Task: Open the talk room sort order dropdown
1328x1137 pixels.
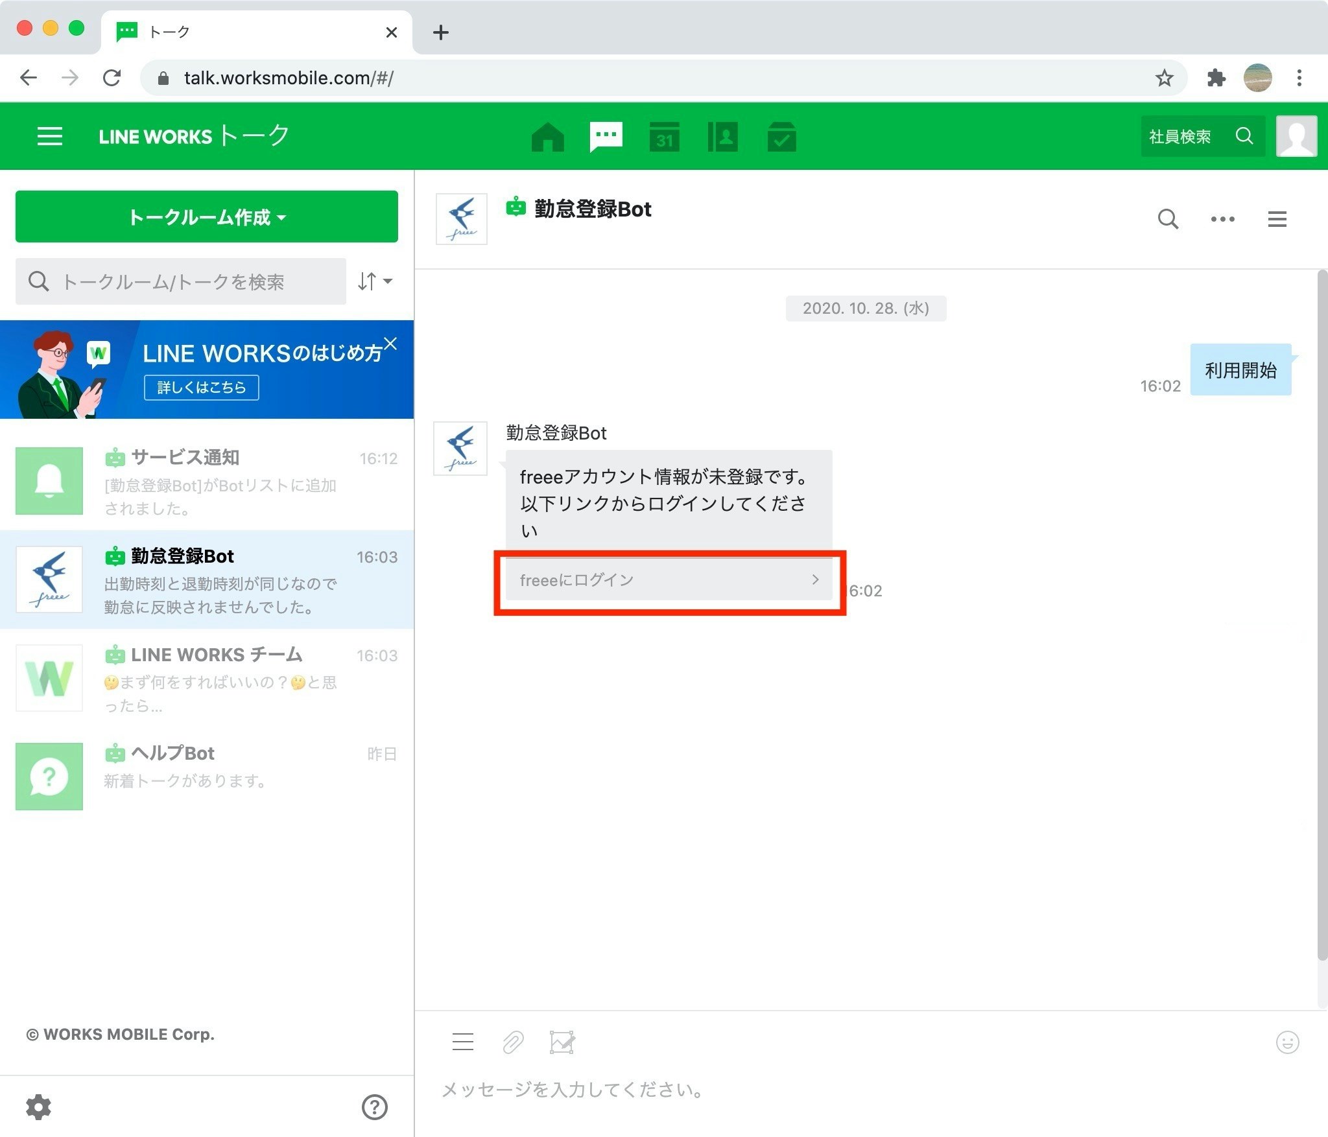Action: [x=375, y=281]
